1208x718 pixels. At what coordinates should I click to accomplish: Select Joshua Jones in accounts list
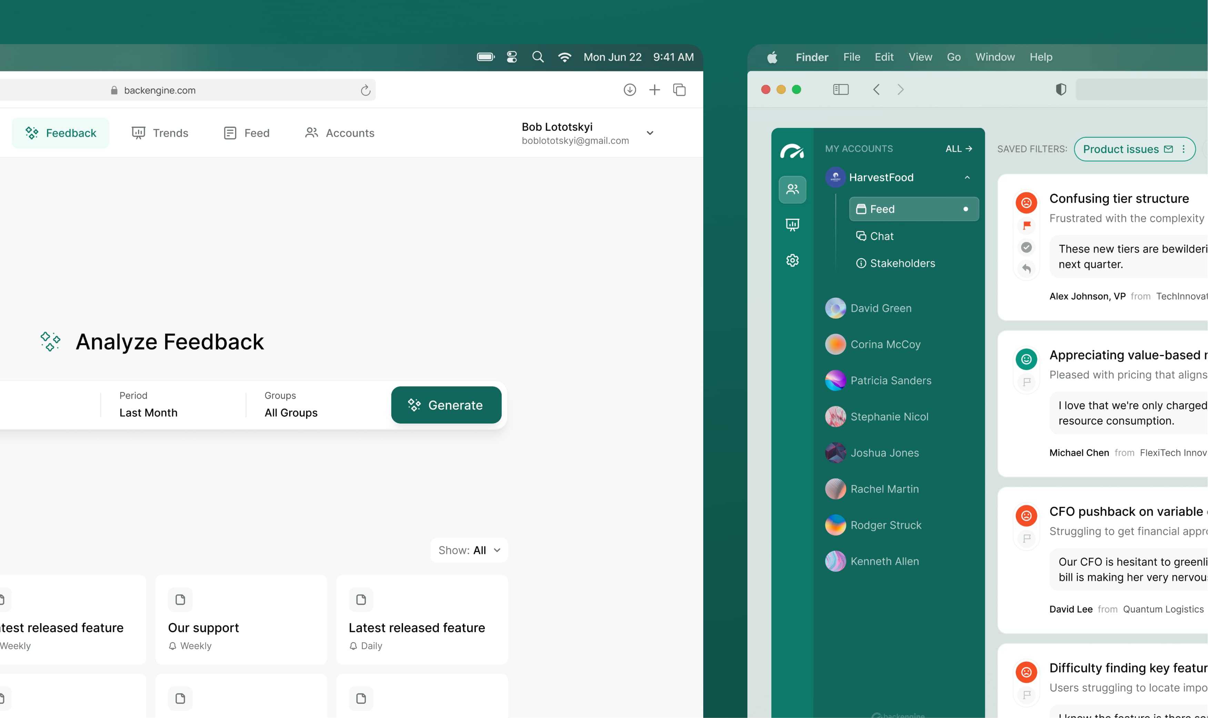pyautogui.click(x=872, y=453)
